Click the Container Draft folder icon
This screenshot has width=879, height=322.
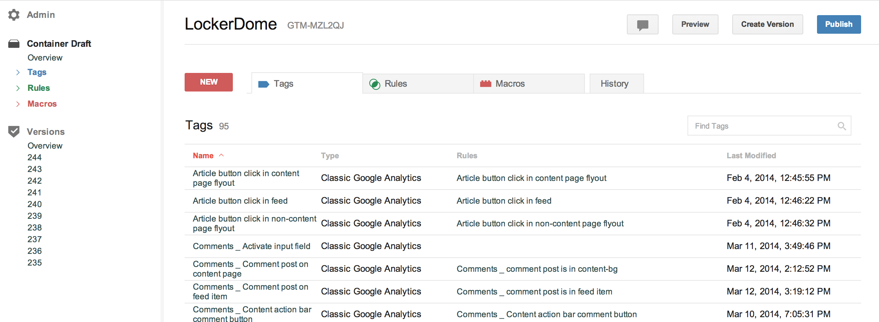(x=14, y=44)
